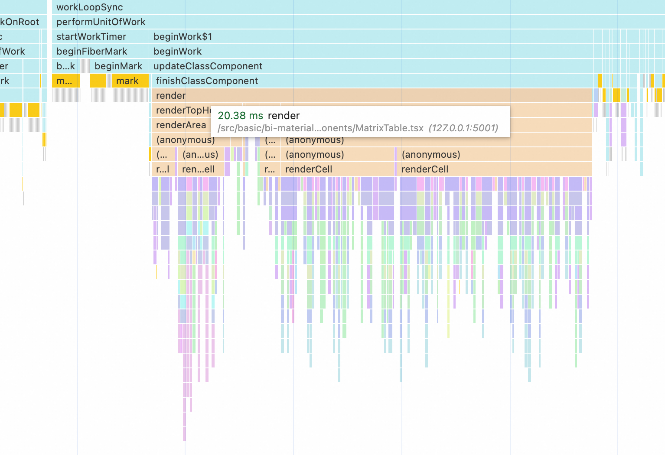Click the (... bar directly above r...l
The height and width of the screenshot is (455, 665).
(x=163, y=154)
